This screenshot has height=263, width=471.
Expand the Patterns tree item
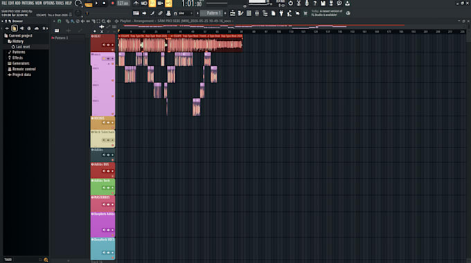pyautogui.click(x=17, y=52)
